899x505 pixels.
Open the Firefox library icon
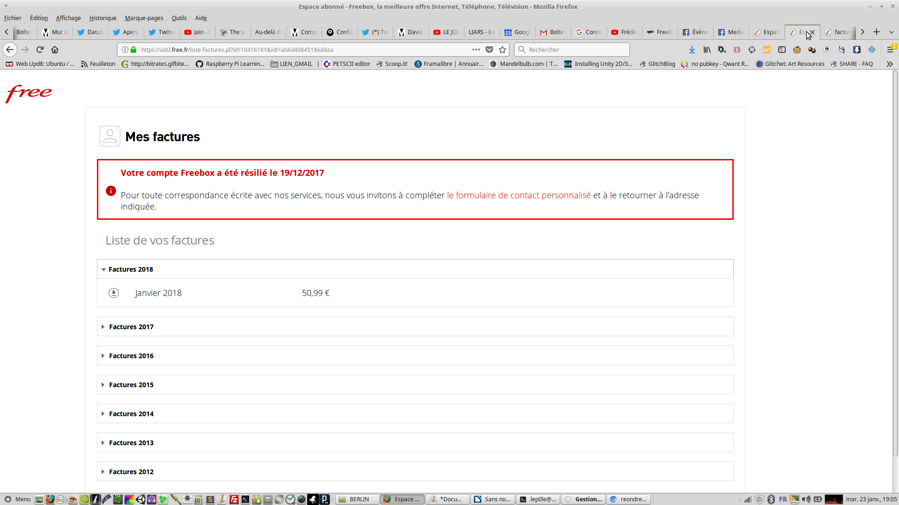click(707, 50)
